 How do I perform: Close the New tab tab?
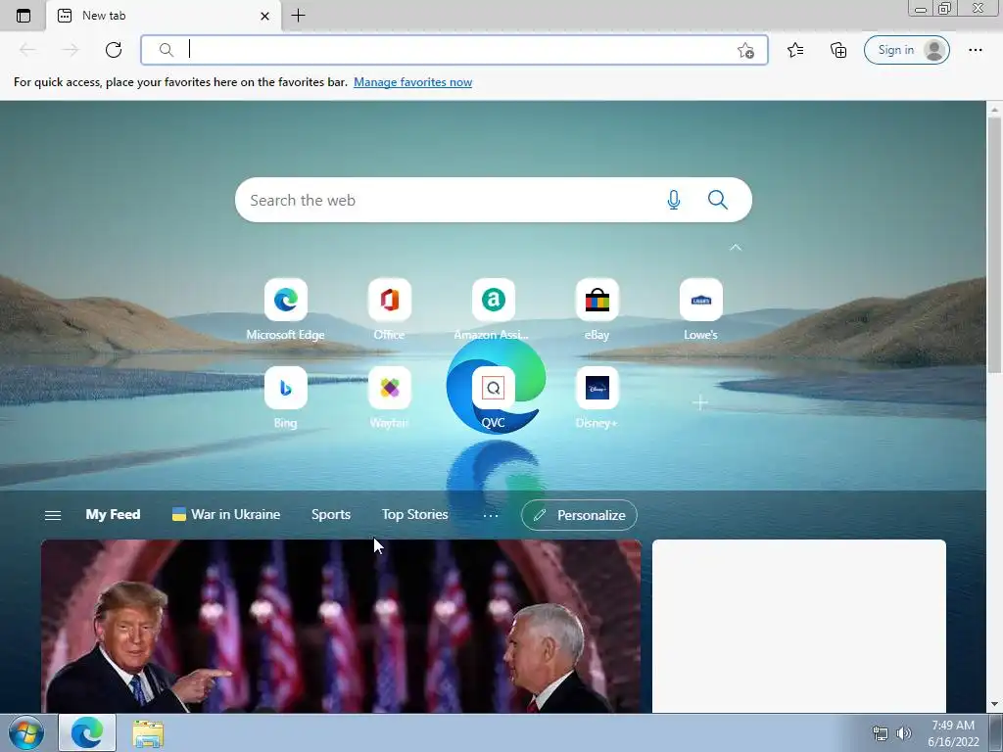[x=264, y=16]
